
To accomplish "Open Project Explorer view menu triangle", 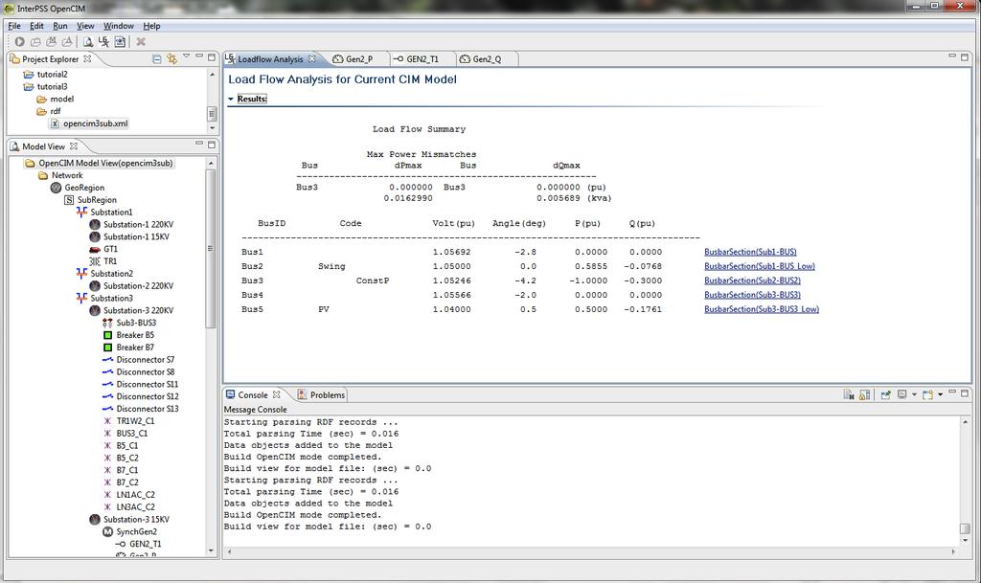I will tap(186, 56).
